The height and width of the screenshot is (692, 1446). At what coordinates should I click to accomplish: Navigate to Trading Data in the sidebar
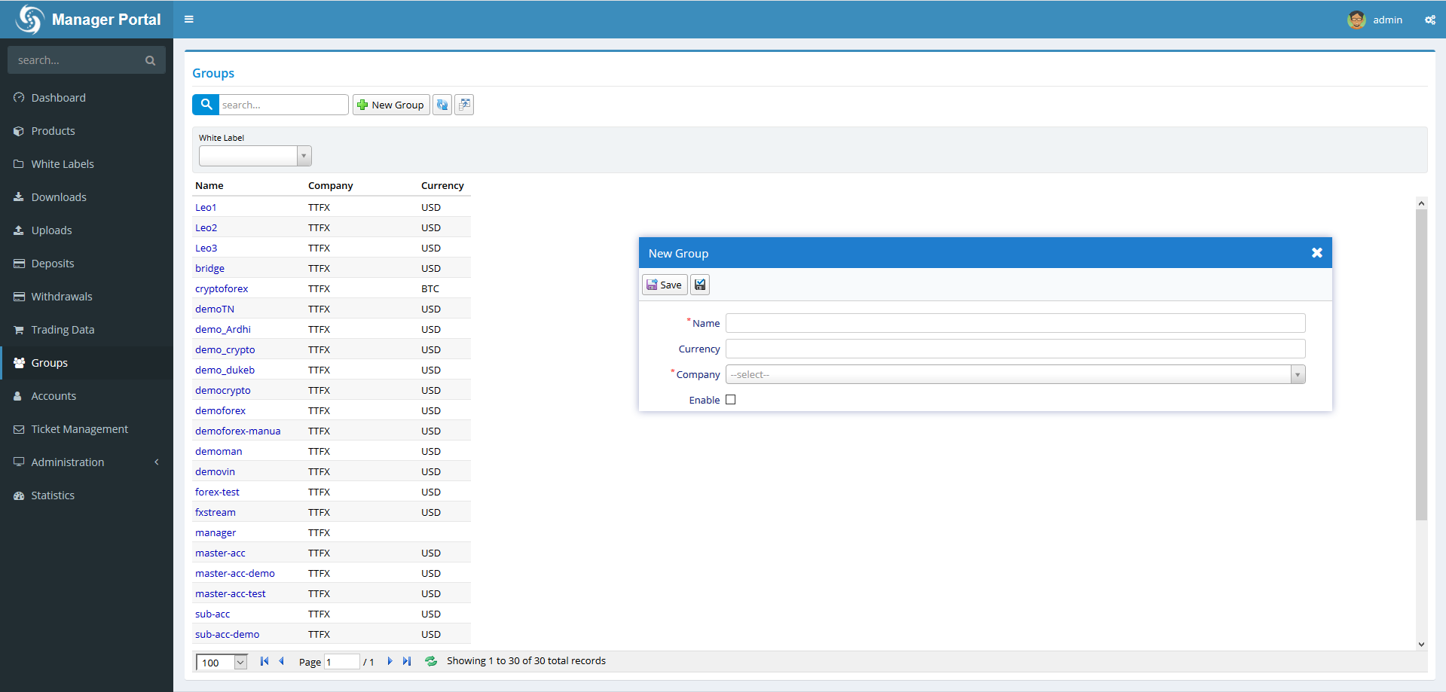pos(63,330)
